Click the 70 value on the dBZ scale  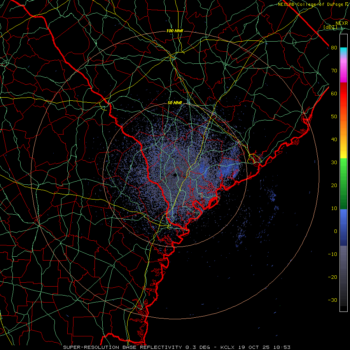click(334, 70)
